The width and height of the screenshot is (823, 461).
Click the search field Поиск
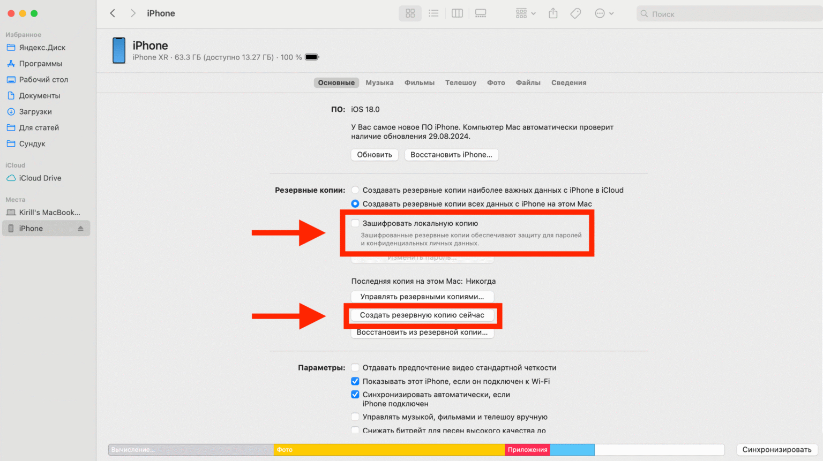tap(730, 14)
